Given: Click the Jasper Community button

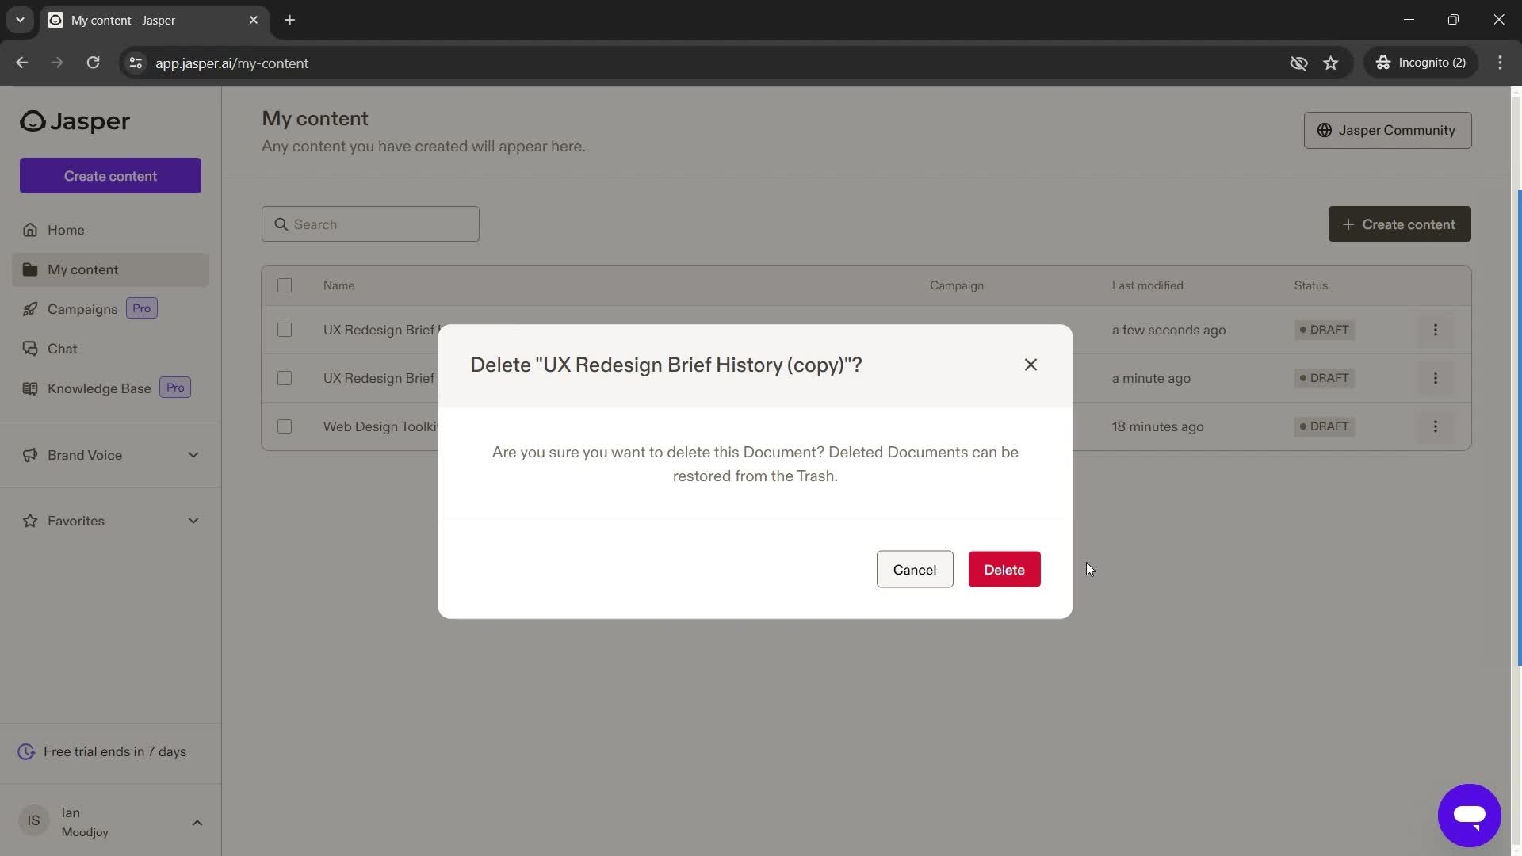Looking at the screenshot, I should click(x=1387, y=130).
